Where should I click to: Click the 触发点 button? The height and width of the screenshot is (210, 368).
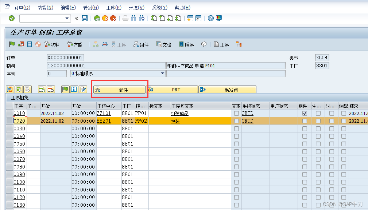click(x=228, y=90)
